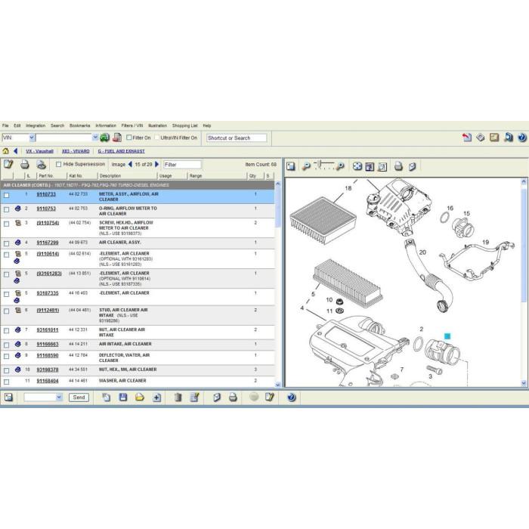Image resolution: width=529 pixels, height=529 pixels.
Task: Click the home icon in breadcrumb bar
Action: [x=6, y=151]
